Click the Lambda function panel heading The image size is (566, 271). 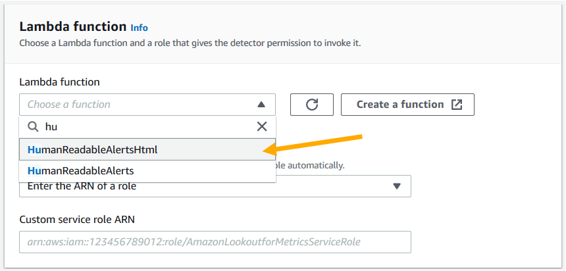[73, 27]
